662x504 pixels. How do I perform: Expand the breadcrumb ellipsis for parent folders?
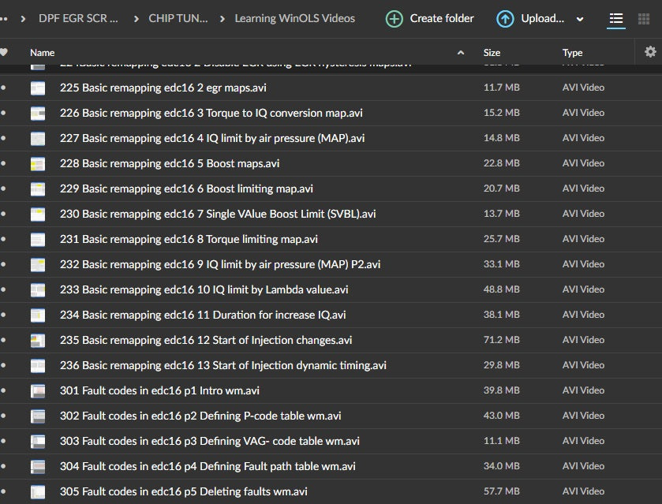4,18
